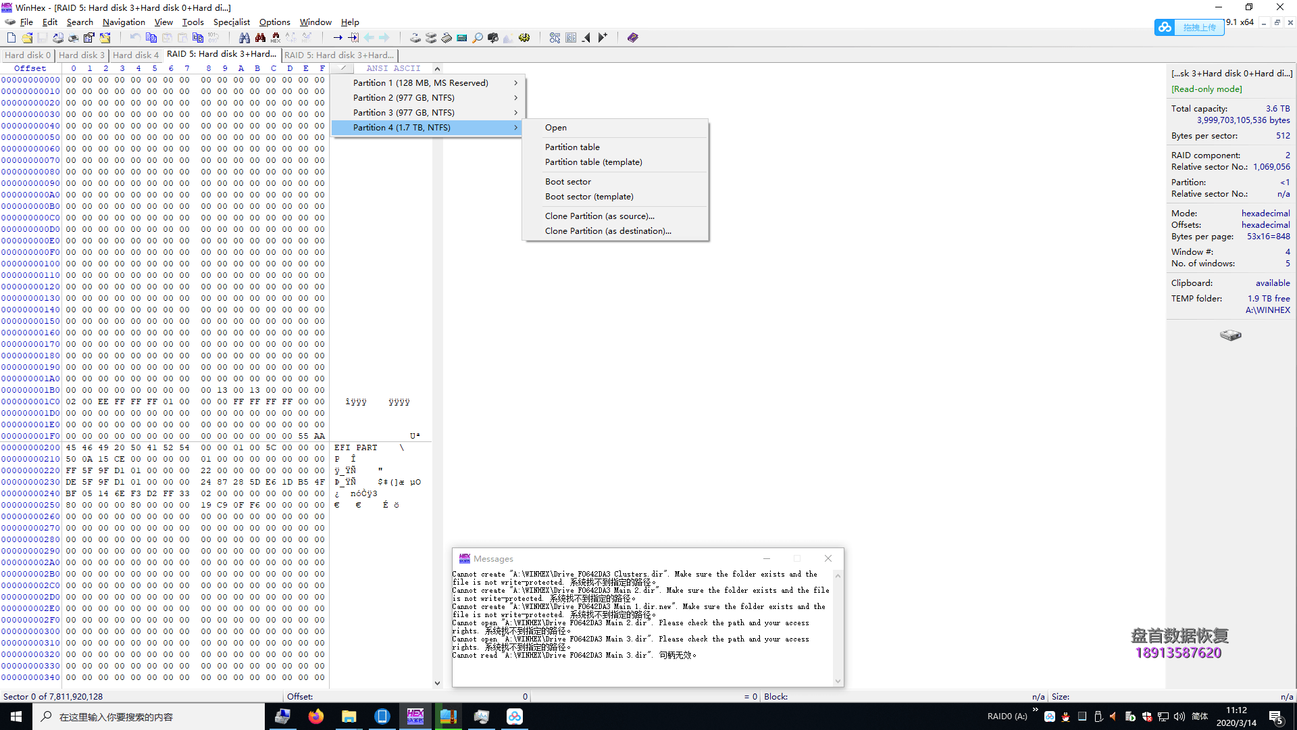
Task: Click the magnifier Analyze icon
Action: coord(478,38)
